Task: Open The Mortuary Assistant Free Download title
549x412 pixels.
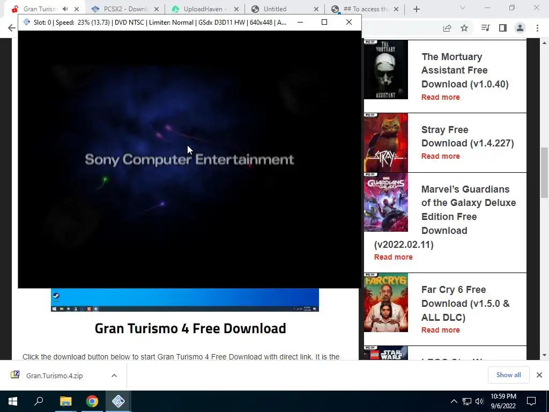Action: click(465, 70)
